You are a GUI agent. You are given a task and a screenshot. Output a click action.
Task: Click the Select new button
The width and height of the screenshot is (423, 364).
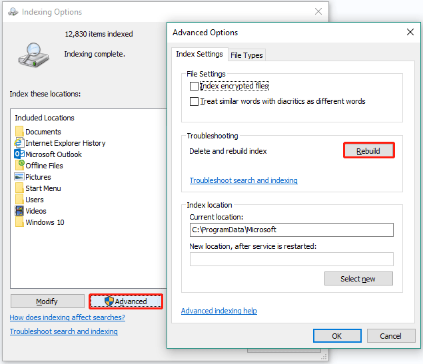tap(358, 279)
